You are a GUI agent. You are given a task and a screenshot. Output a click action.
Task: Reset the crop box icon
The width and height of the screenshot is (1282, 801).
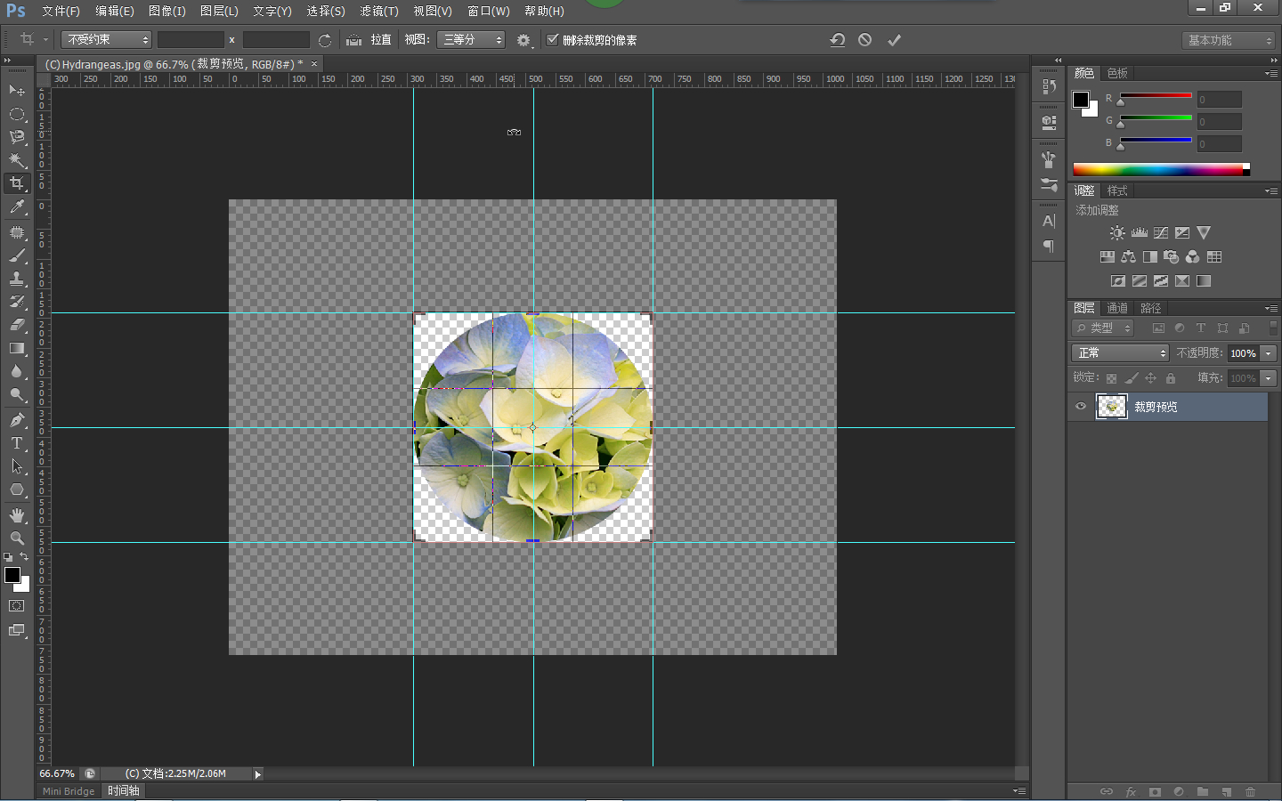(x=837, y=40)
